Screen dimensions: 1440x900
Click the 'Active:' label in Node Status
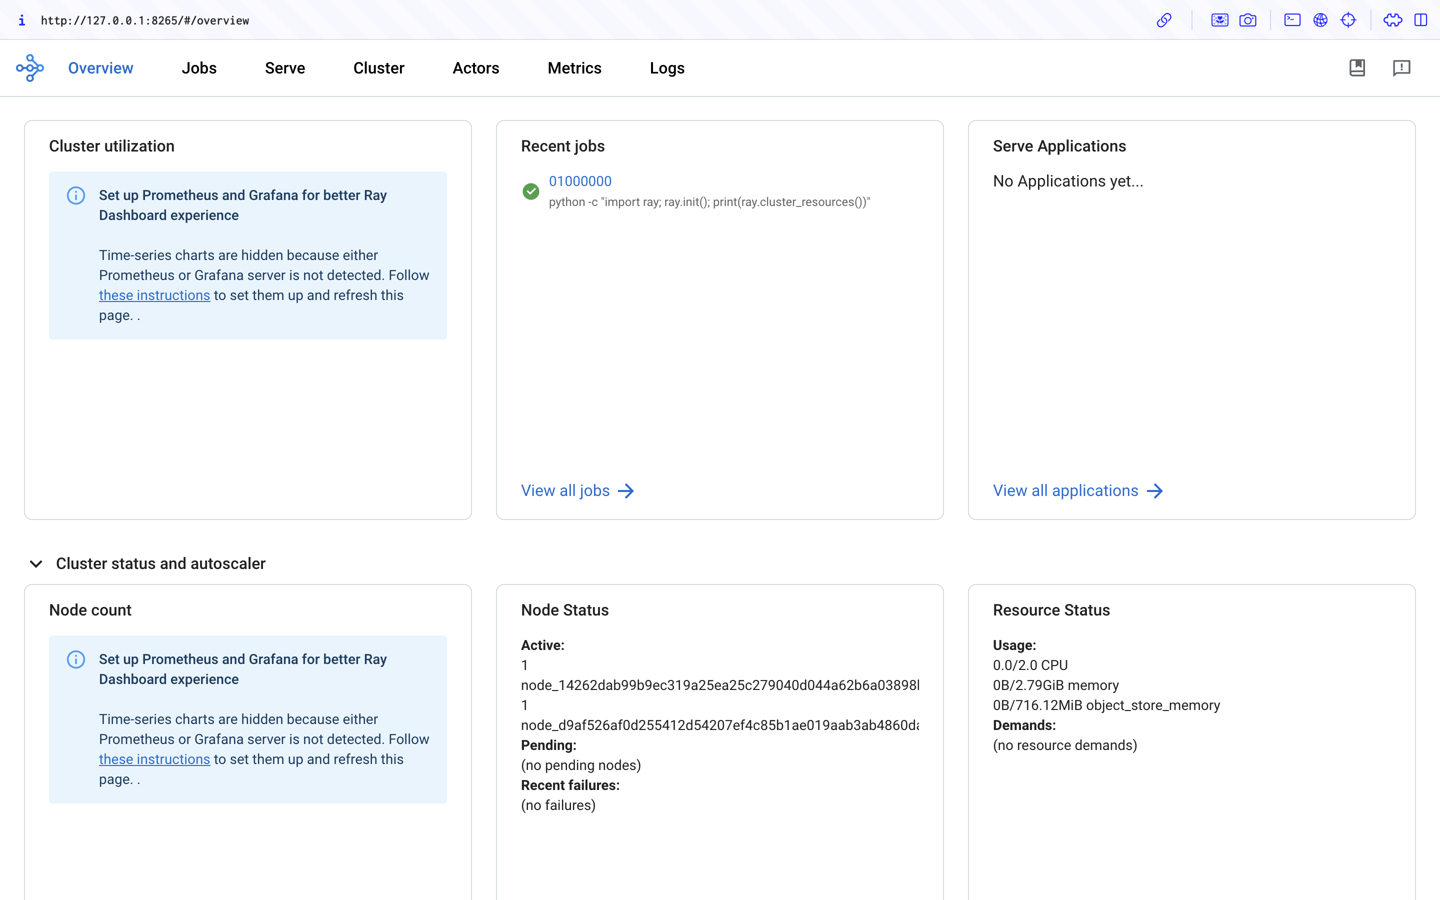(542, 645)
